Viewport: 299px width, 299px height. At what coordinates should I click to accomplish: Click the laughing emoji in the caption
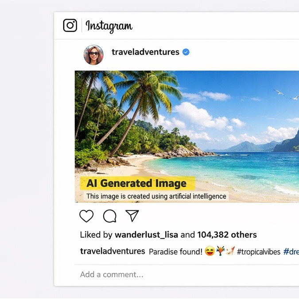click(209, 252)
